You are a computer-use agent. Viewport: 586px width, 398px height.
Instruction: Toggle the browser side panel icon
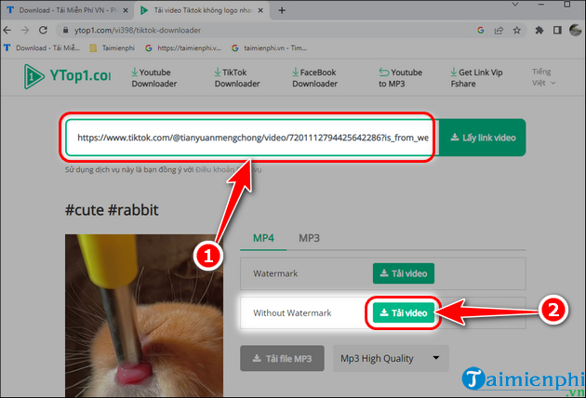click(557, 31)
